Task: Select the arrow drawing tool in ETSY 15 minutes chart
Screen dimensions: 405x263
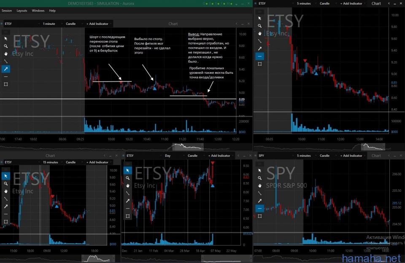Action: click(5, 207)
